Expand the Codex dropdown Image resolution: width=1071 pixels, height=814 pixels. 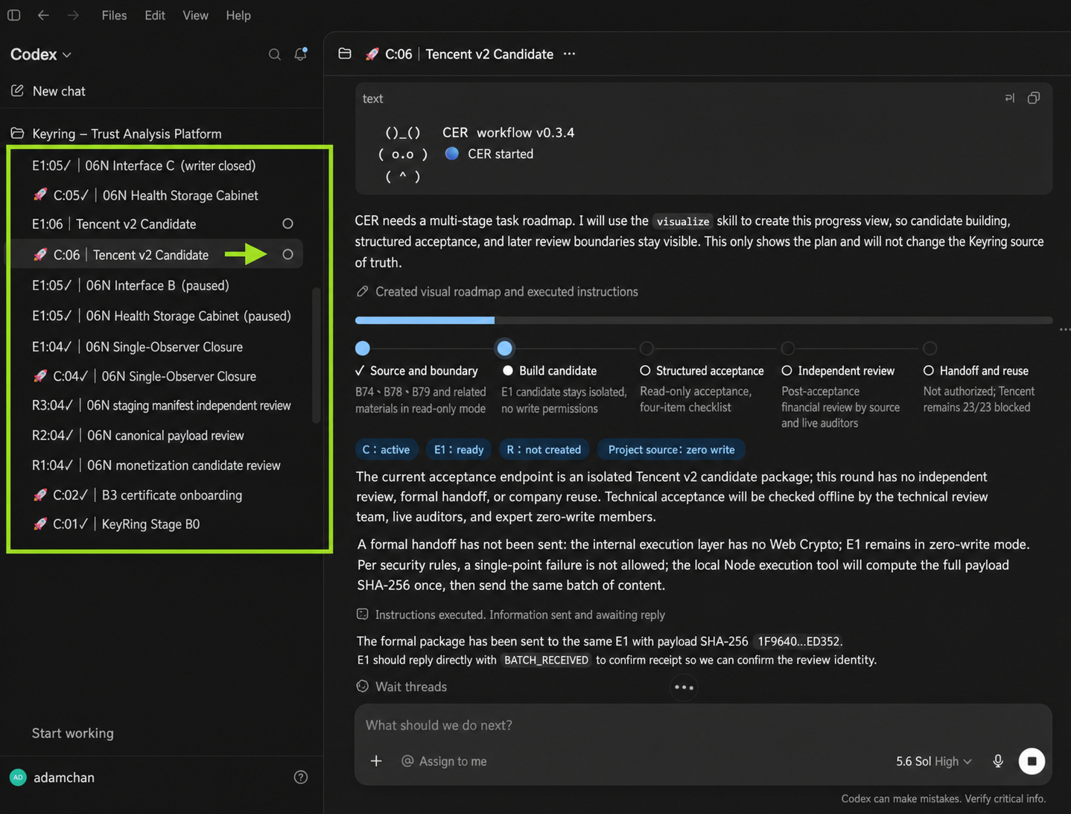pyautogui.click(x=41, y=54)
